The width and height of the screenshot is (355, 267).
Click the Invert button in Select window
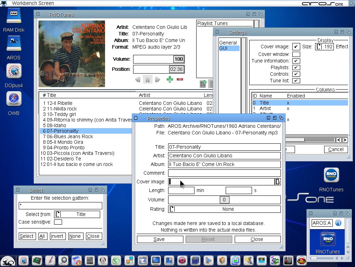click(57, 236)
